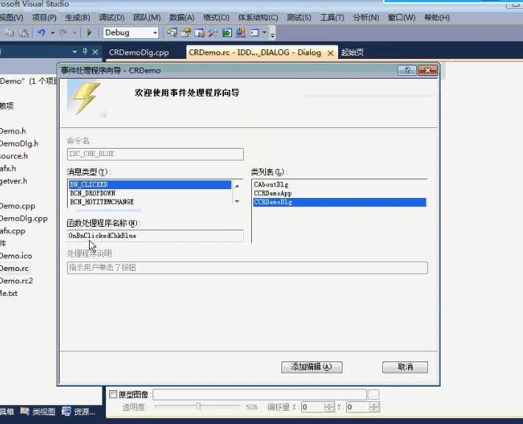The width and height of the screenshot is (523, 424).
Task: Open the Toolbox icon with crossed tools
Action: point(213,32)
